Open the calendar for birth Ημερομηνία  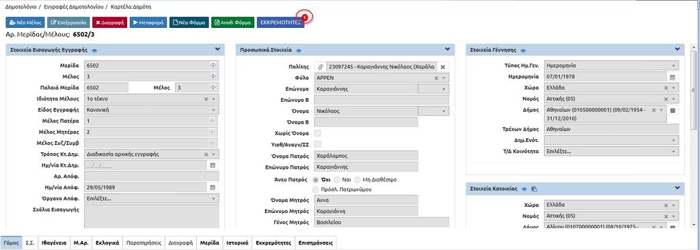point(673,77)
